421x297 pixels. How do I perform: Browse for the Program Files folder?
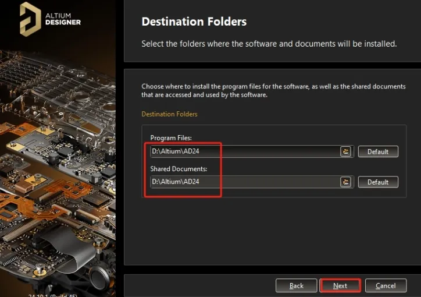pos(345,151)
